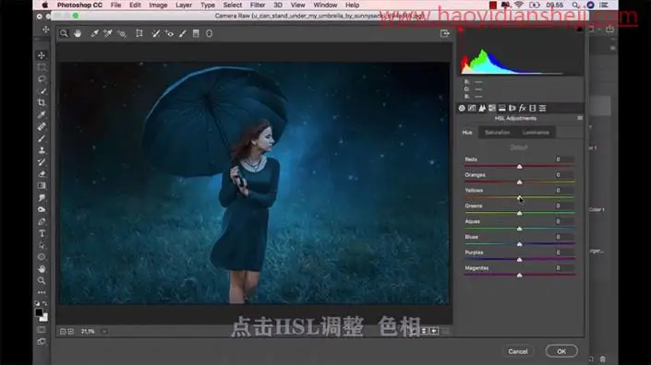Open the Camera Calibration panel icon
This screenshot has height=365, width=651.
click(532, 108)
